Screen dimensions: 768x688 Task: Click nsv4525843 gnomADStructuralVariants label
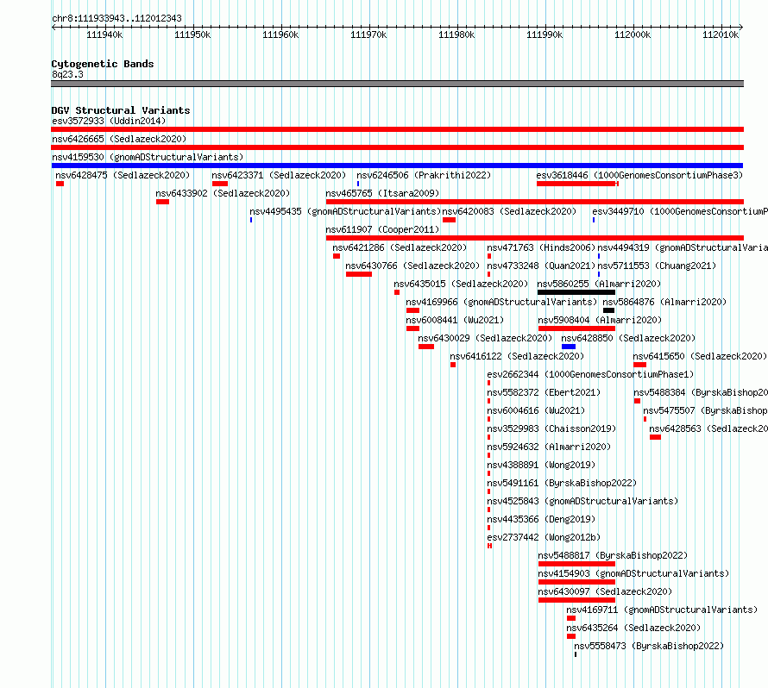point(582,501)
